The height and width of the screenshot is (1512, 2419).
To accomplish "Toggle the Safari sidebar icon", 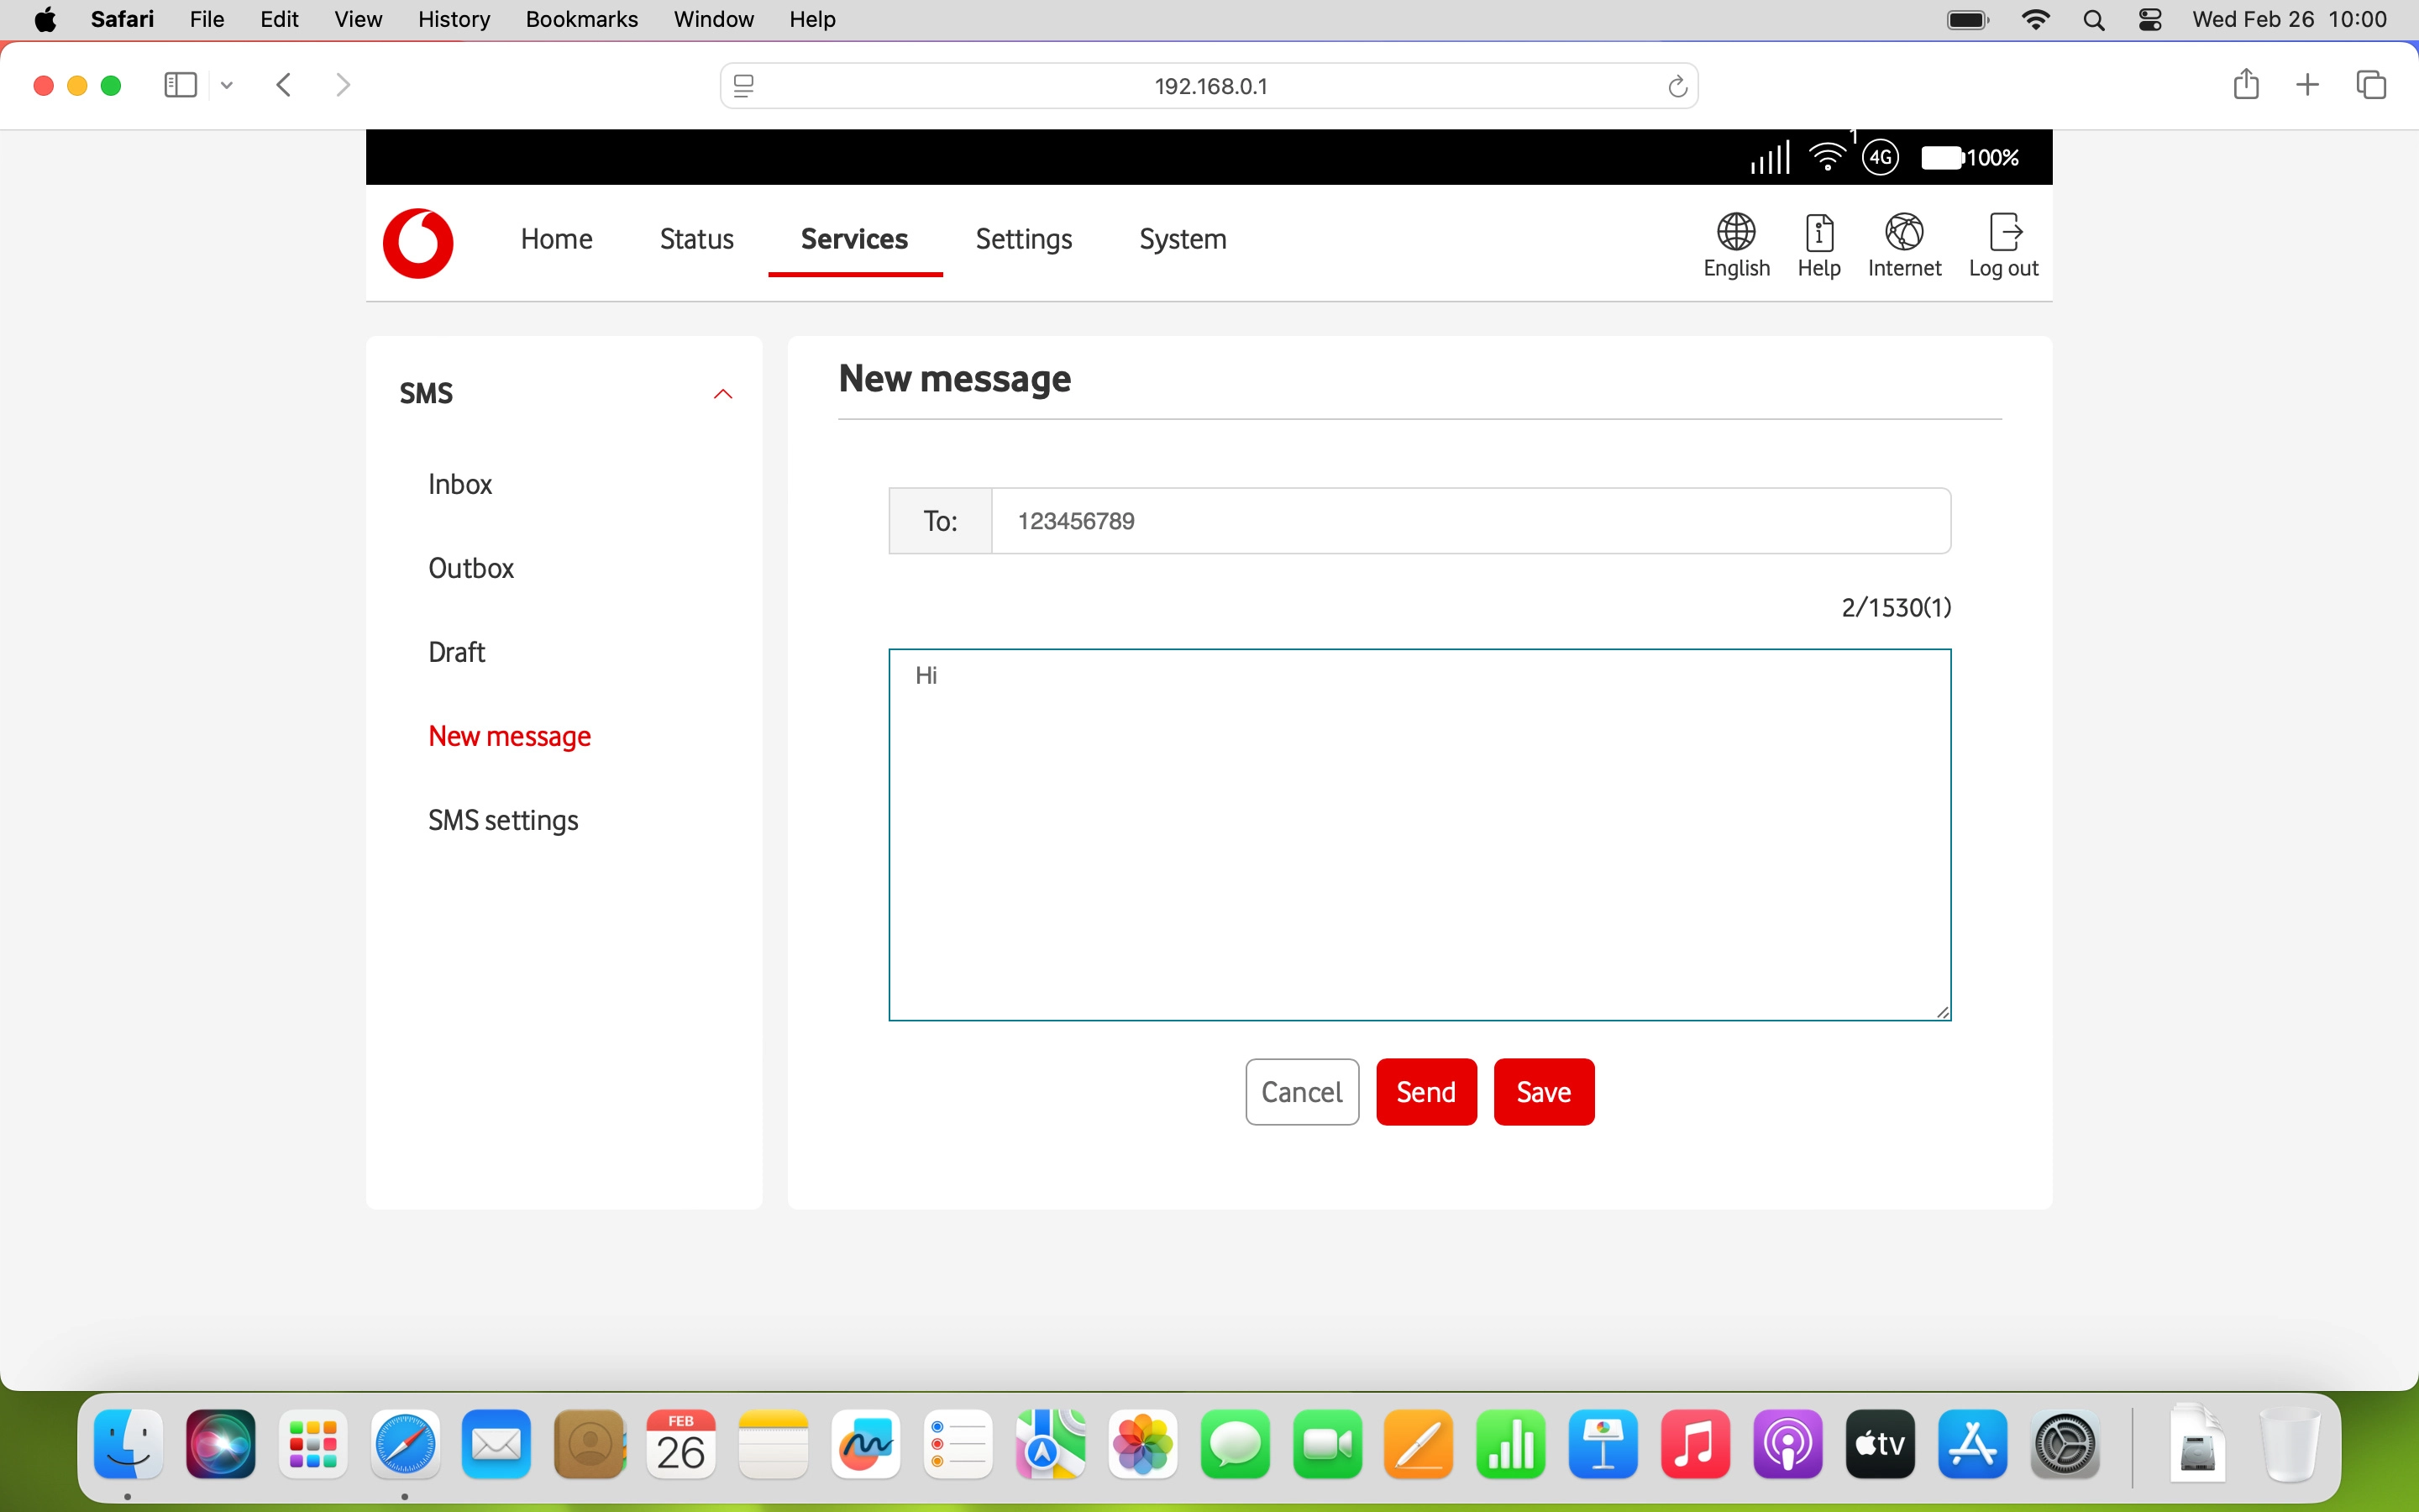I will [x=179, y=84].
